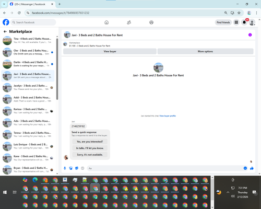Viewport: 261px width, 209px height.
Task: Open Tina 4 Beds and 2 Baths conversation
Action: coord(28,40)
